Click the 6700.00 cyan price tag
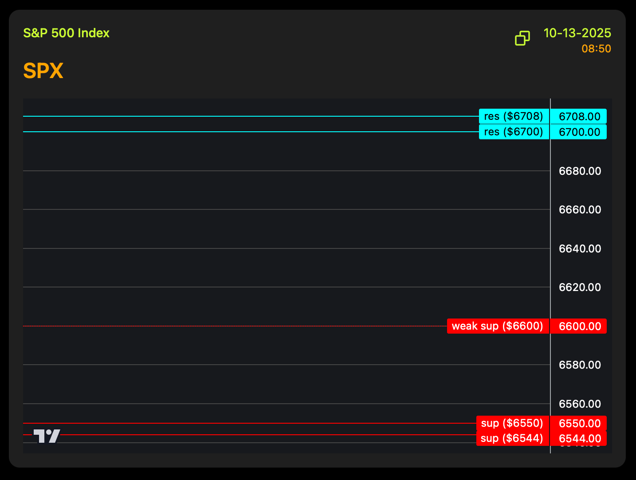Screen dimensions: 636x480 (x=579, y=132)
